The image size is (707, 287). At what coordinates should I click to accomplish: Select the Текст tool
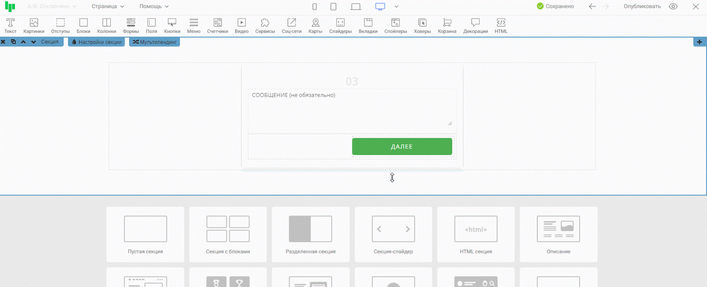tap(10, 26)
